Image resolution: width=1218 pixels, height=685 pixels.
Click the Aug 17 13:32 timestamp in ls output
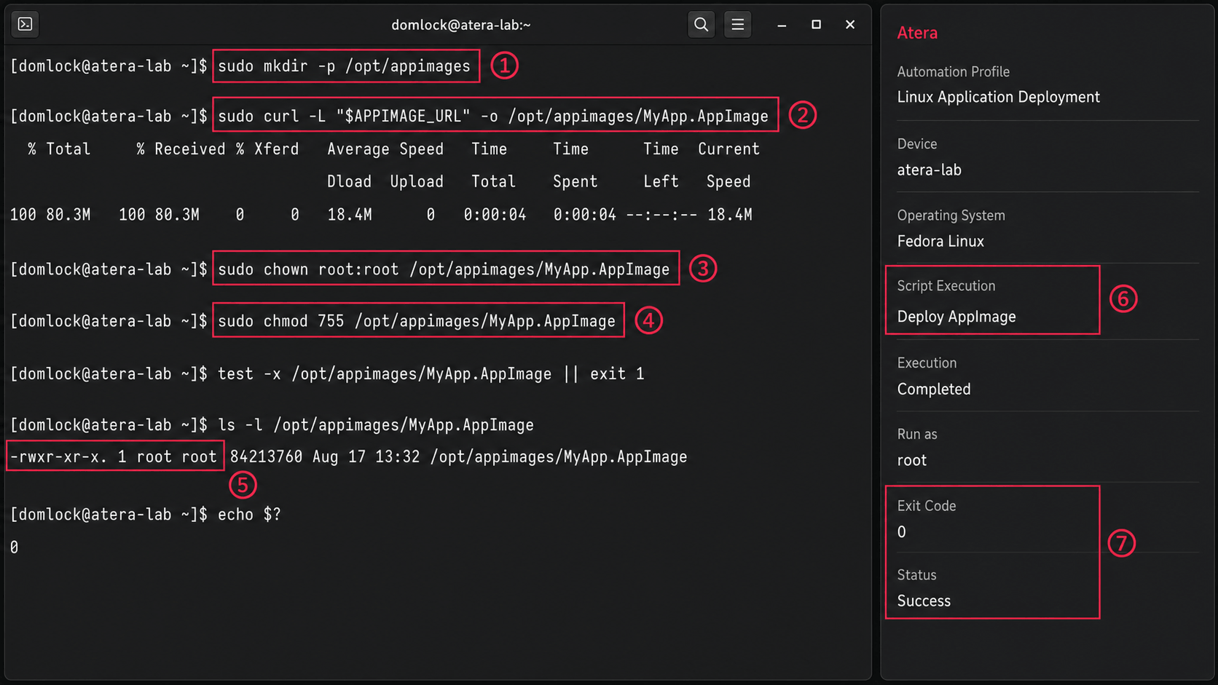point(366,456)
